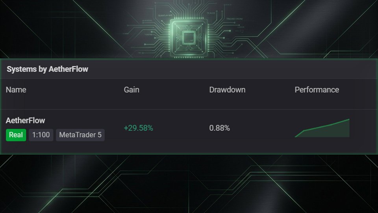Image resolution: width=378 pixels, height=213 pixels.
Task: Click the MetaTrader 5 platform badge
Action: pos(80,135)
